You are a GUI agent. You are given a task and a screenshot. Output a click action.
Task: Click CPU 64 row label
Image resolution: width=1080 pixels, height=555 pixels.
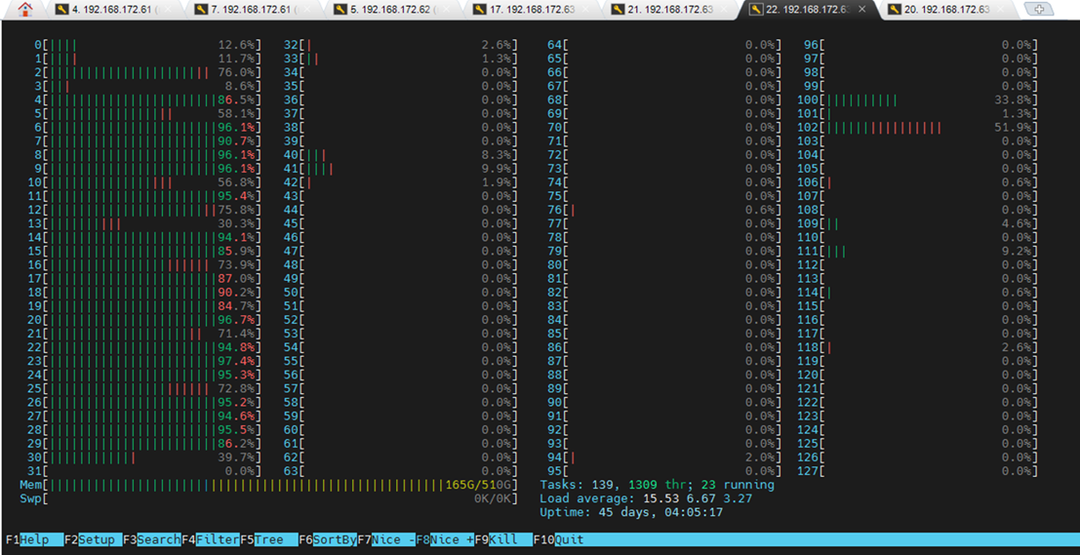click(x=554, y=45)
